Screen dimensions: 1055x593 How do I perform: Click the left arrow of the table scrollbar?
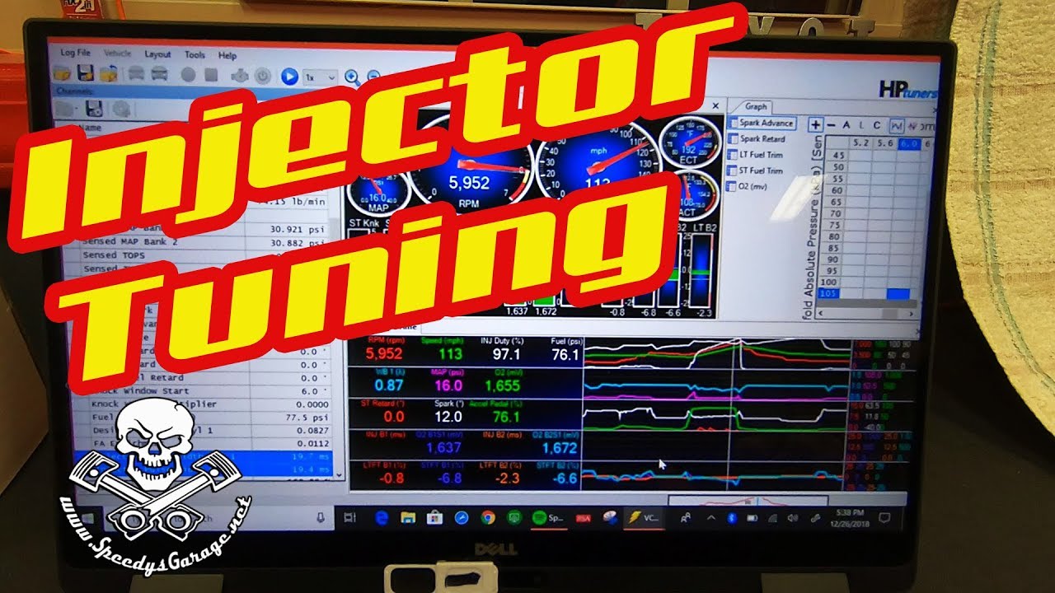tap(818, 314)
